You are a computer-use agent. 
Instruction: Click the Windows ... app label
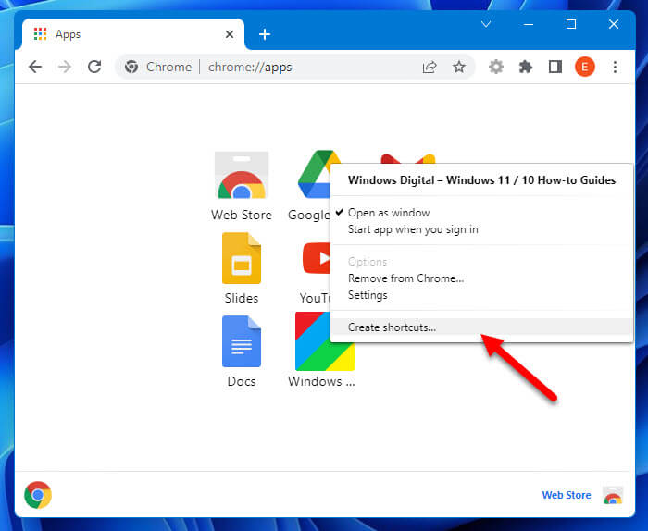(x=321, y=381)
